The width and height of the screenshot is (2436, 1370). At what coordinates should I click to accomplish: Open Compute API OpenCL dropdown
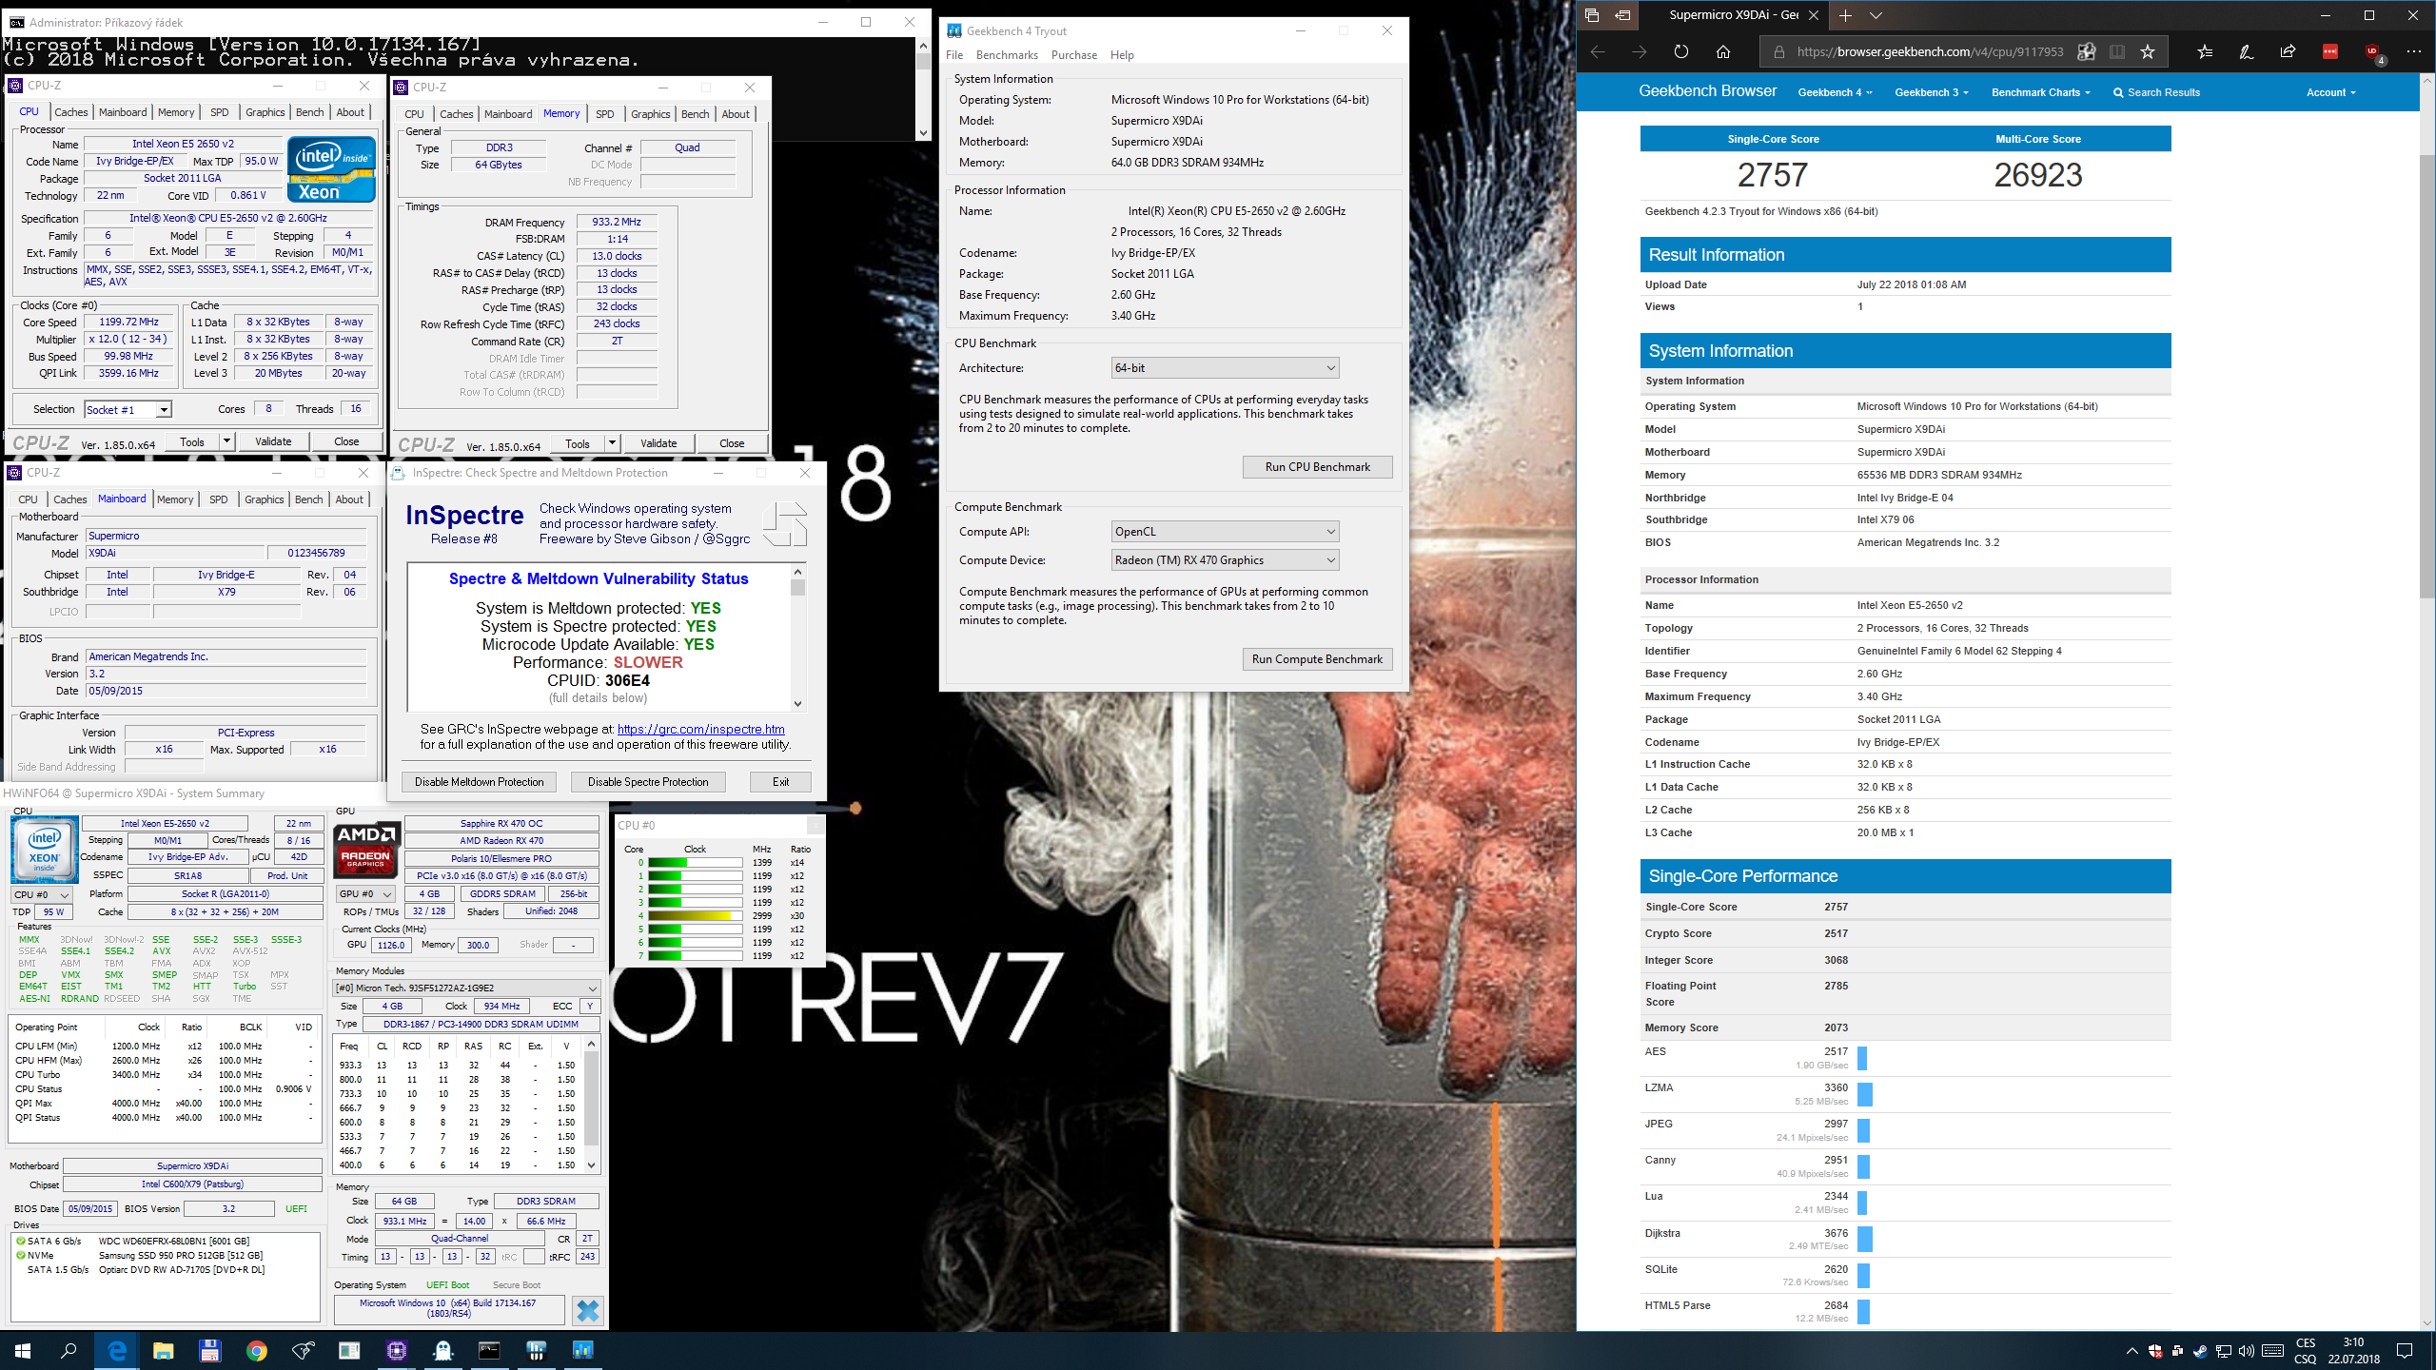[x=1226, y=532]
